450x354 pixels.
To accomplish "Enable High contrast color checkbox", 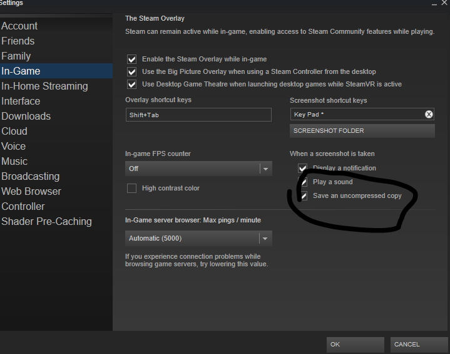I will coord(131,188).
